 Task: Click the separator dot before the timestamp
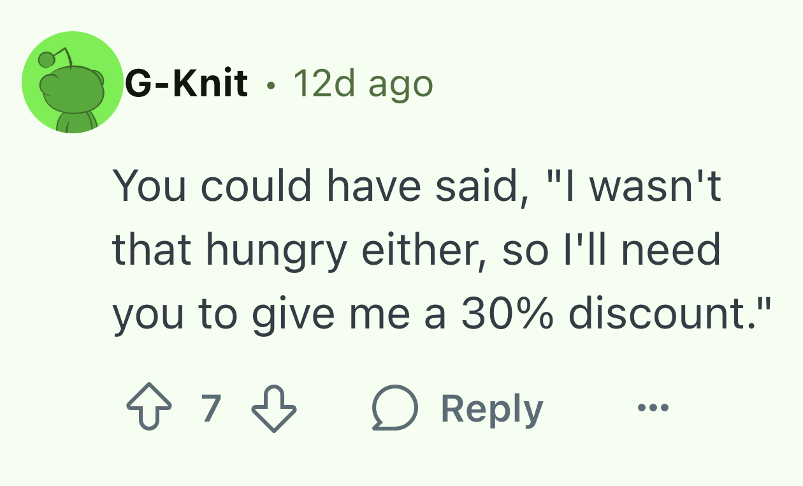[272, 85]
